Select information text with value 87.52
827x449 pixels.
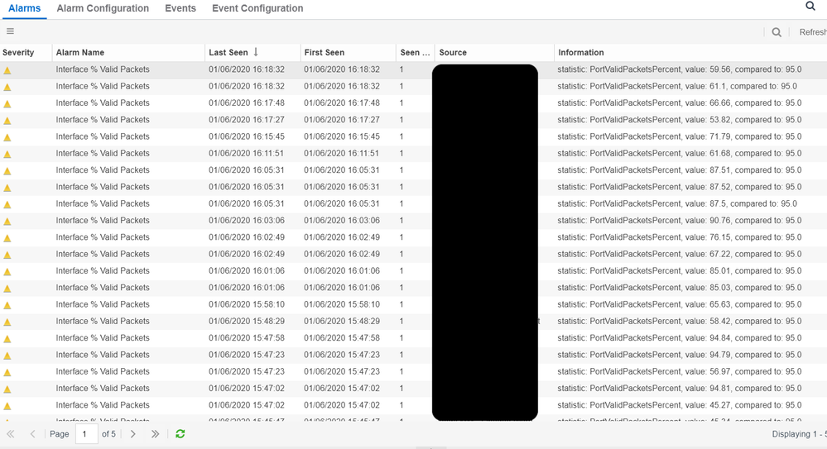click(680, 187)
